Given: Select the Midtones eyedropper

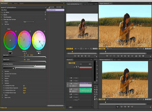Looking at the screenshot, I should click(x=26, y=53).
